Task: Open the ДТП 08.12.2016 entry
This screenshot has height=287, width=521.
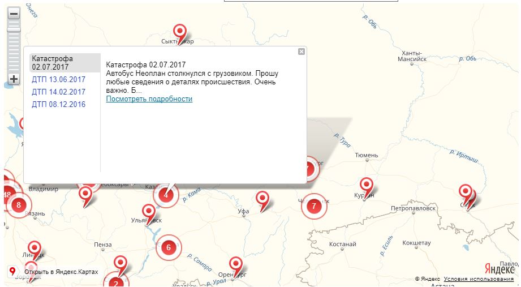Action: (59, 104)
